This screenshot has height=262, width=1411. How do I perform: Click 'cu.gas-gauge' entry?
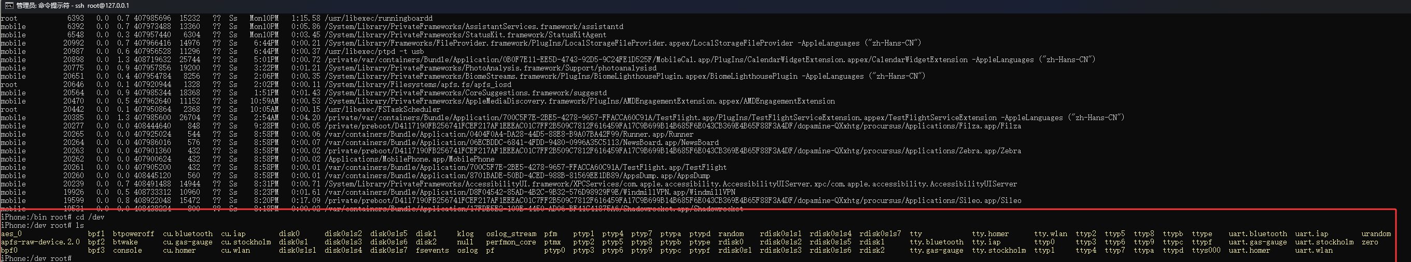pos(188,242)
